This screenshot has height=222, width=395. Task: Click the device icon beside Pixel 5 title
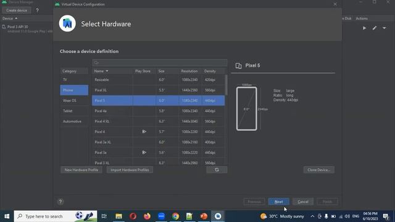pyautogui.click(x=238, y=66)
